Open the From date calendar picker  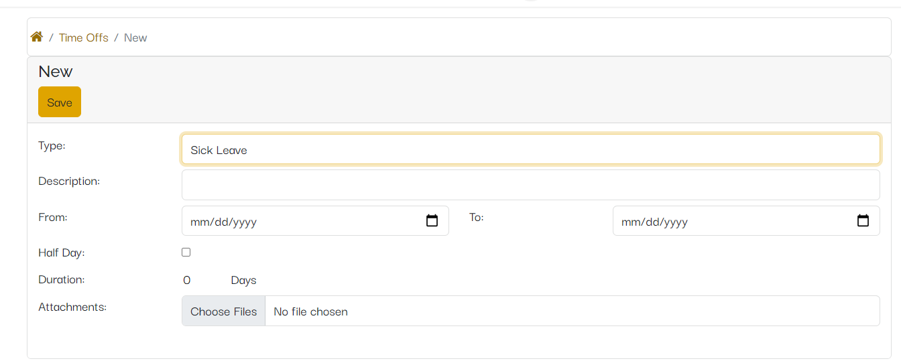(x=432, y=220)
